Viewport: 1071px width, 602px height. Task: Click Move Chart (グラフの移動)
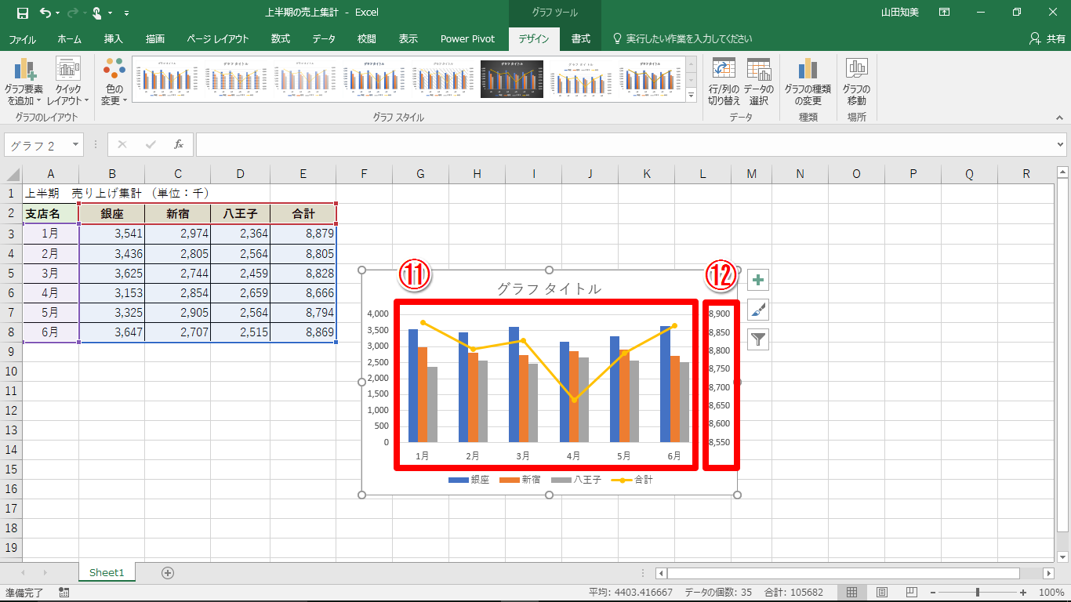tap(856, 82)
